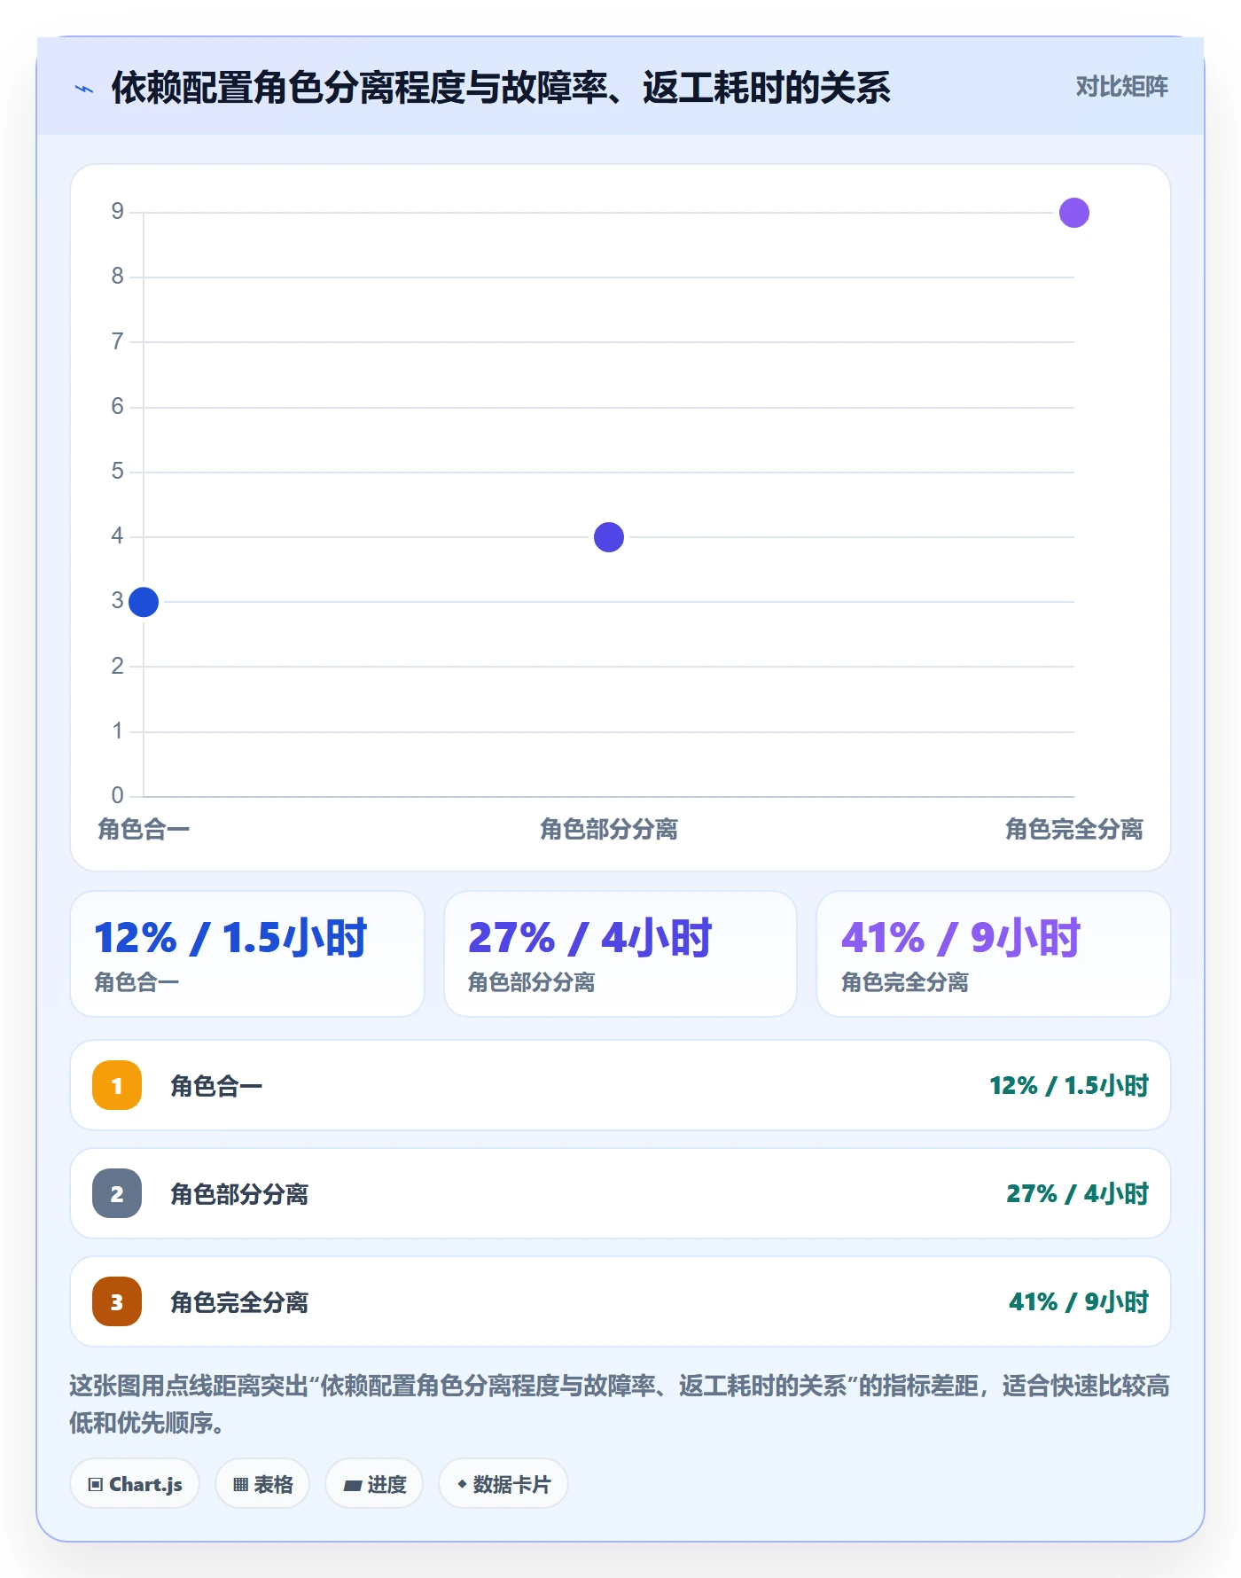Click the brown rank 3 badge

[117, 1301]
